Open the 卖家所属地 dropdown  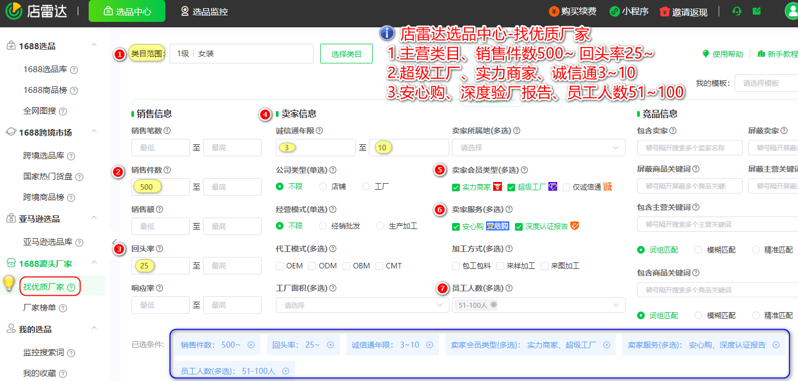(x=539, y=148)
